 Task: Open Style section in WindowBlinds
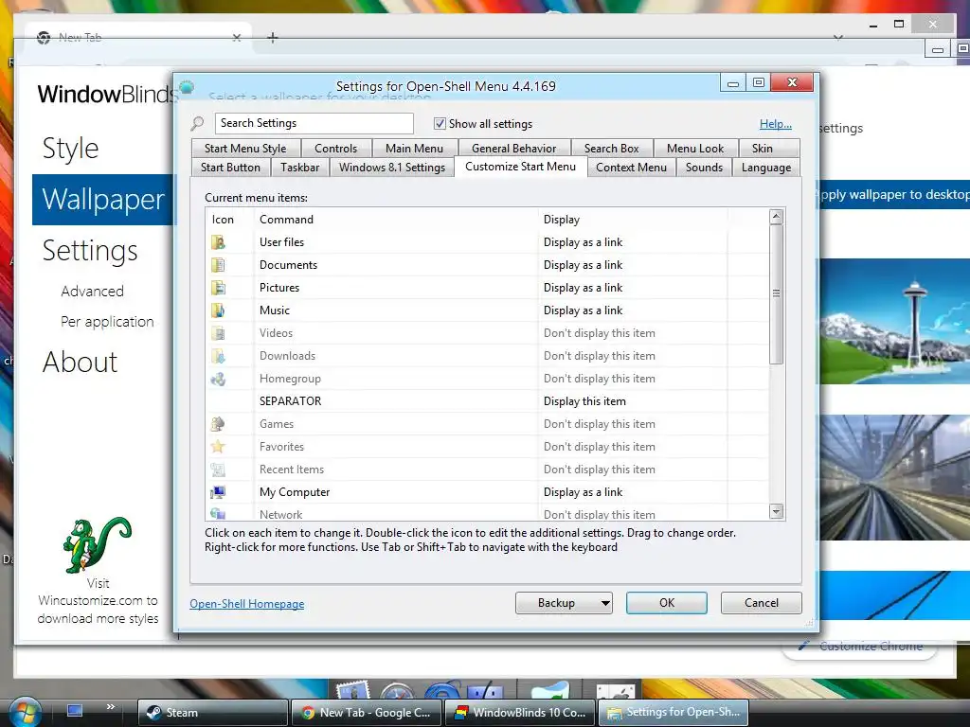[70, 149]
